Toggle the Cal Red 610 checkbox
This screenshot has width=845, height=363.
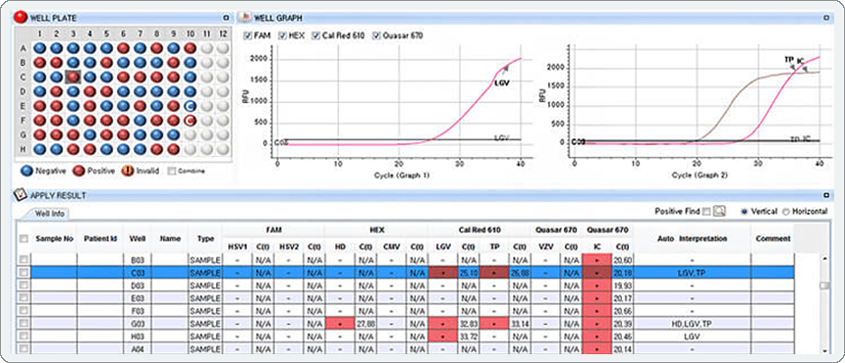click(314, 36)
